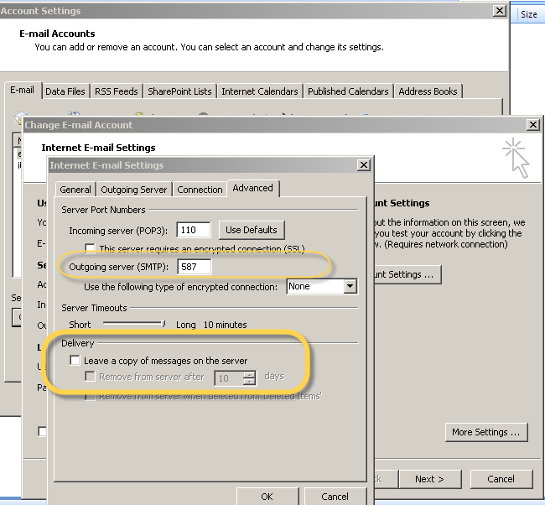This screenshot has height=505, width=545.
Task: Click the partly hidden checkbox in Change E-mail Account
Action: (x=42, y=431)
